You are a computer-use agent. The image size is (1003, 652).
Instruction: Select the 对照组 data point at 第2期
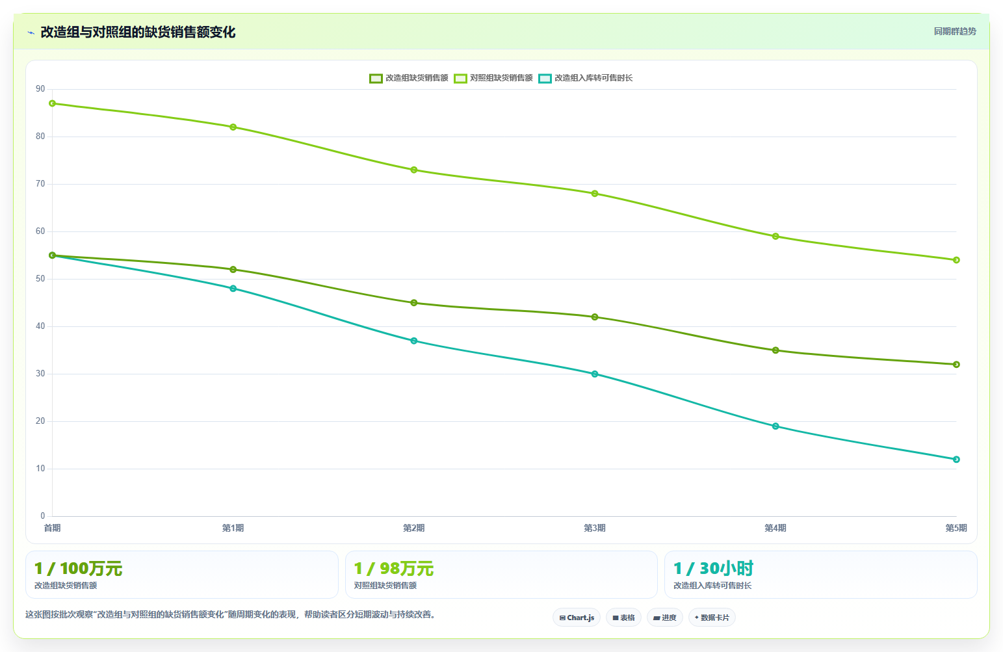pyautogui.click(x=414, y=170)
